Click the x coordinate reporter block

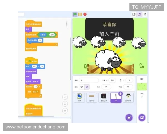[x=43, y=35]
